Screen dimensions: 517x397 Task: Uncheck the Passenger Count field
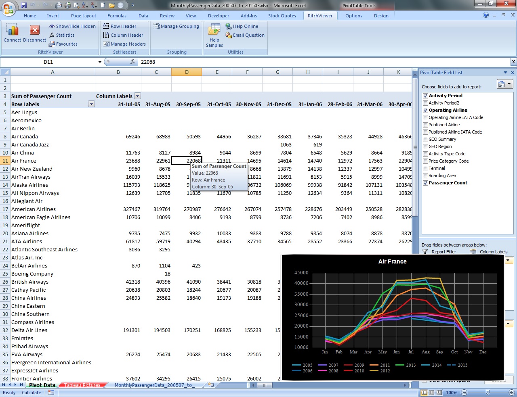click(425, 183)
